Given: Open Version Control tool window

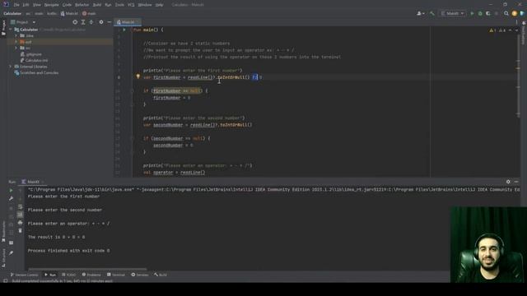Looking at the screenshot, I should [x=24, y=275].
